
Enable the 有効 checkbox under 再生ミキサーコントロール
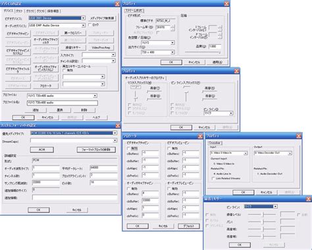pos(64,71)
